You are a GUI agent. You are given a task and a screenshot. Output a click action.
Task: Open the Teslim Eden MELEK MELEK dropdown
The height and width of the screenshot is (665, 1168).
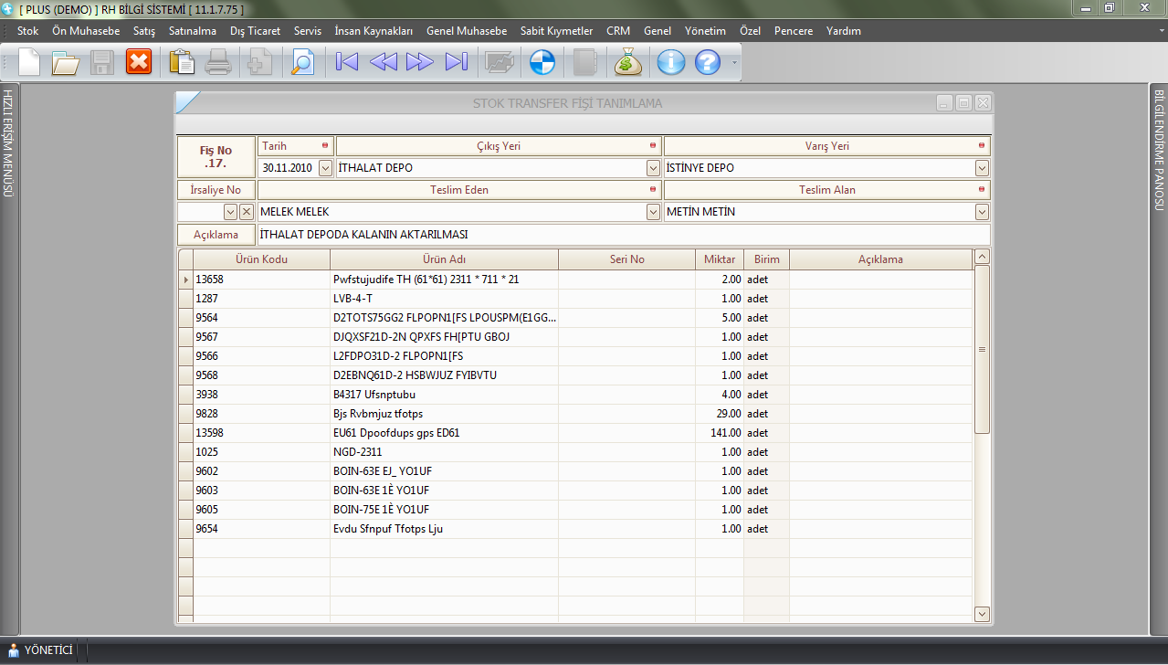(x=653, y=212)
